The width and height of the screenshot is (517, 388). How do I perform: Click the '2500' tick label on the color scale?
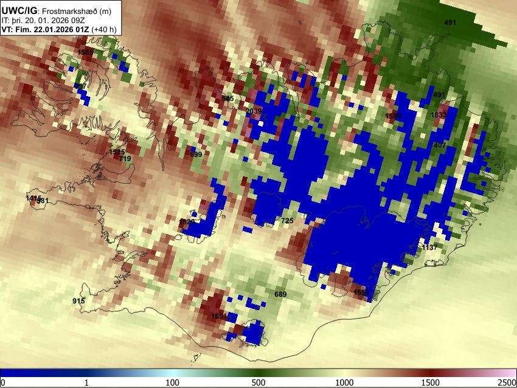[508, 383]
